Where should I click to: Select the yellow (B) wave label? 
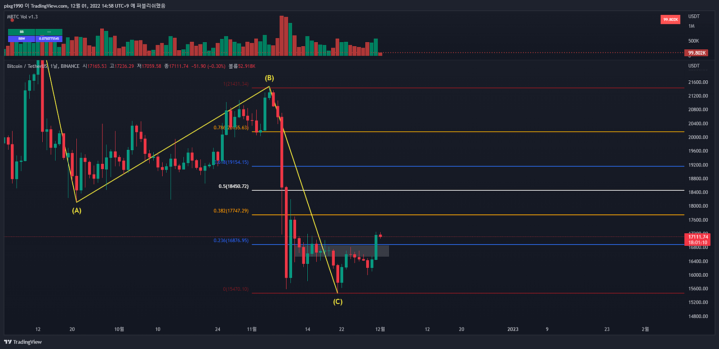point(269,78)
